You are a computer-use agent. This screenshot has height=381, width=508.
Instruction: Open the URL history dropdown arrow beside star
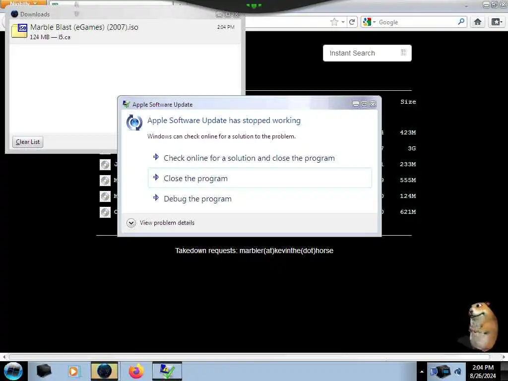point(343,22)
